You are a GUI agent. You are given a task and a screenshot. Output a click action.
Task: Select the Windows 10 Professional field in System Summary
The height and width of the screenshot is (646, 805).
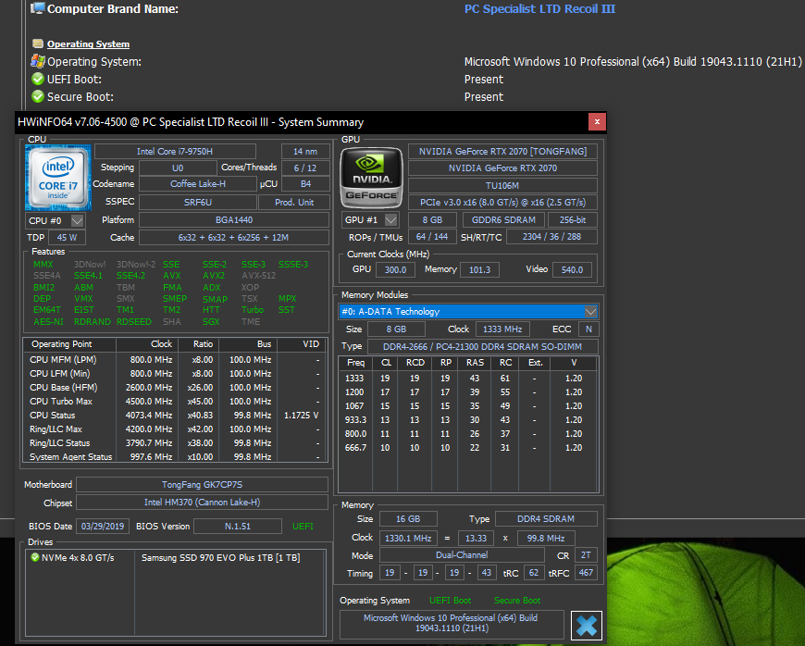click(452, 624)
